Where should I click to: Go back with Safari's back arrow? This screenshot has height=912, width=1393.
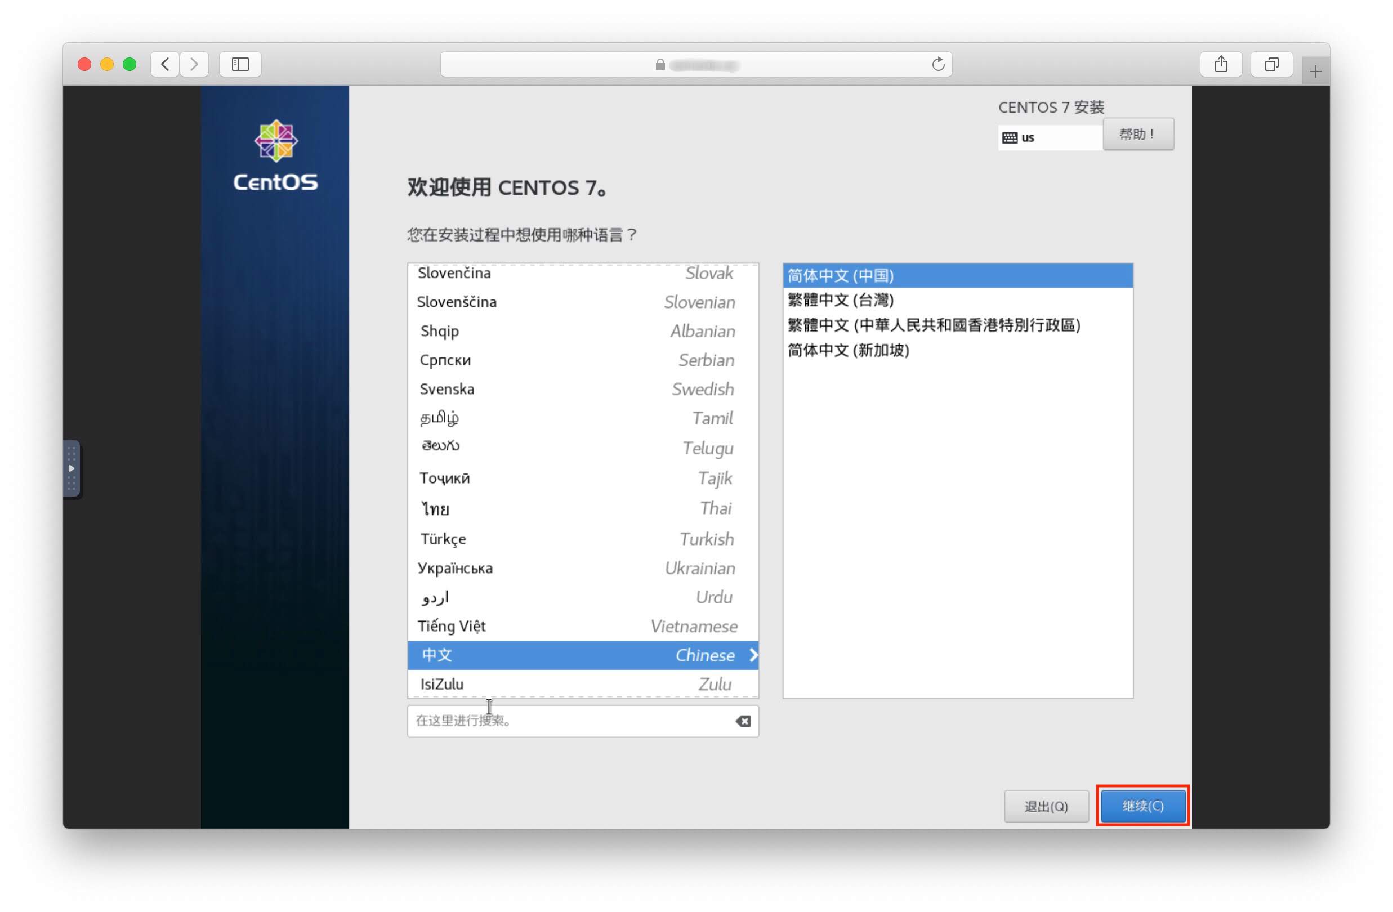165,64
